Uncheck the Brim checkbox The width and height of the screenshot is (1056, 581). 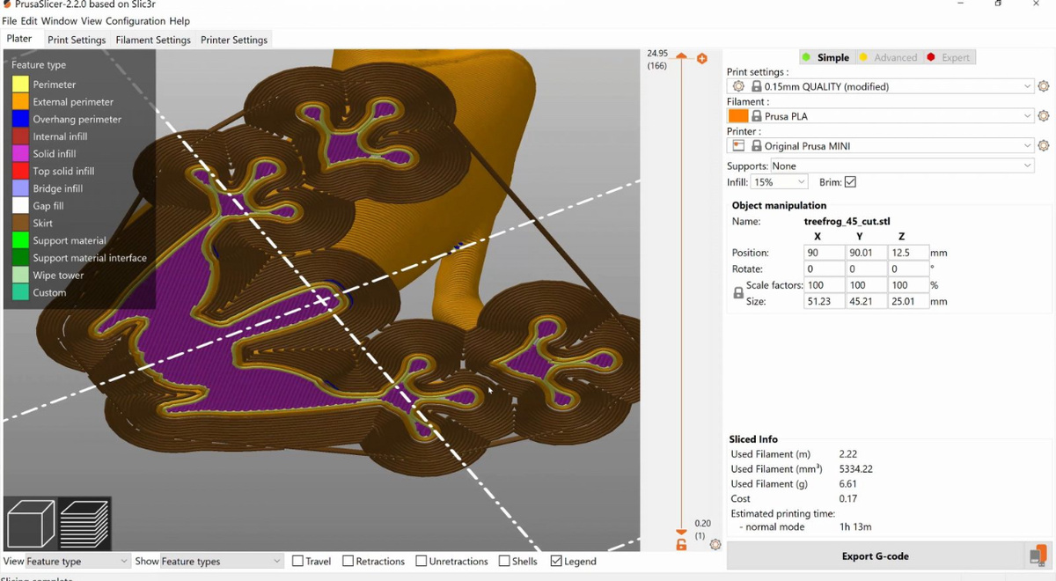(850, 182)
